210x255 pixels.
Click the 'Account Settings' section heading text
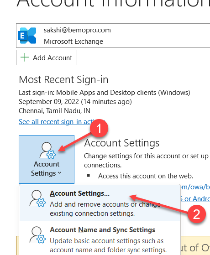121,143
